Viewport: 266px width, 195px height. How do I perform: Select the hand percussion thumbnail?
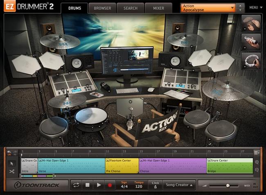[251, 23]
